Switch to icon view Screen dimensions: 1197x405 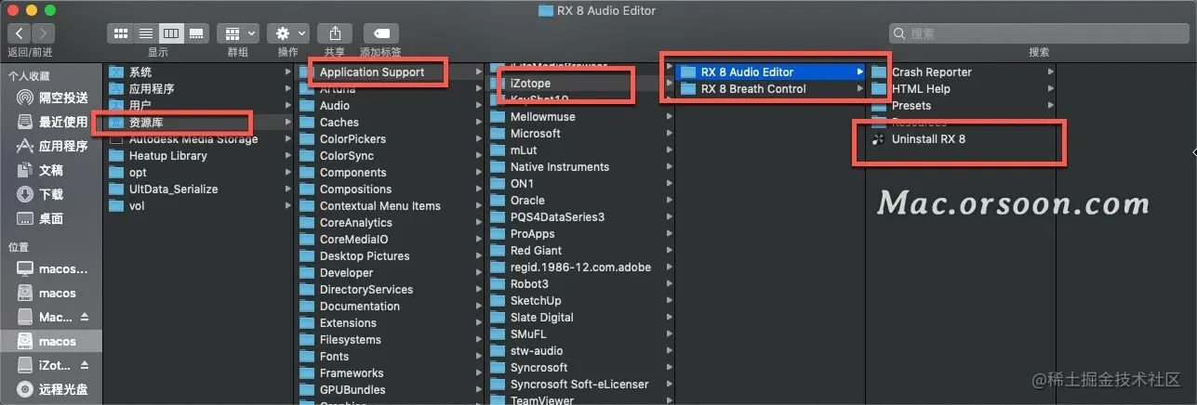(121, 33)
